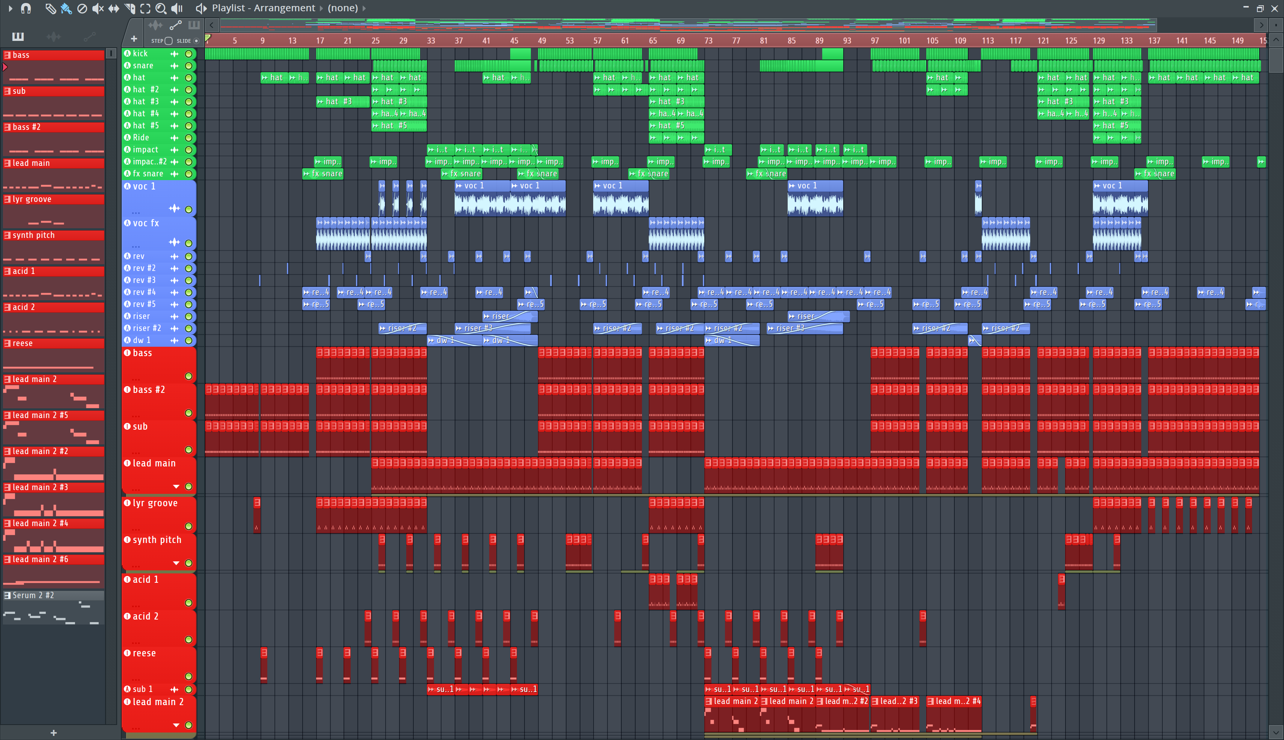This screenshot has height=740, width=1284.
Task: Expand the lead main track arrow
Action: tap(176, 487)
